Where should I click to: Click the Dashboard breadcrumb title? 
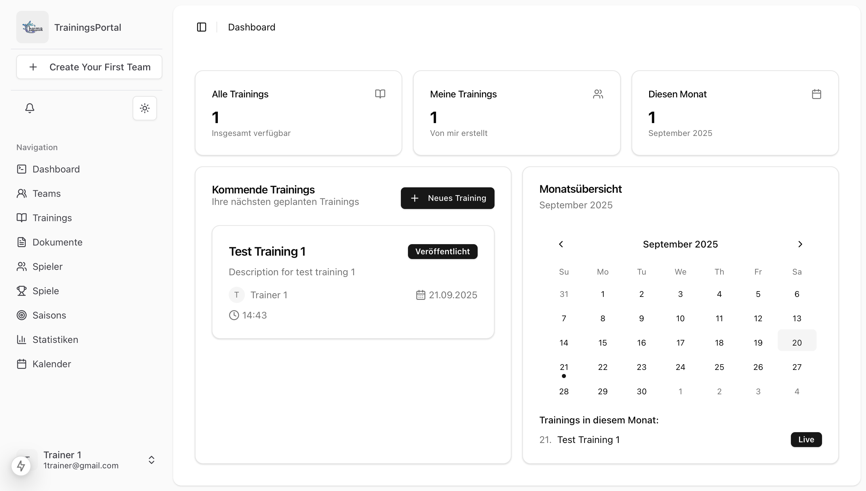[252, 27]
